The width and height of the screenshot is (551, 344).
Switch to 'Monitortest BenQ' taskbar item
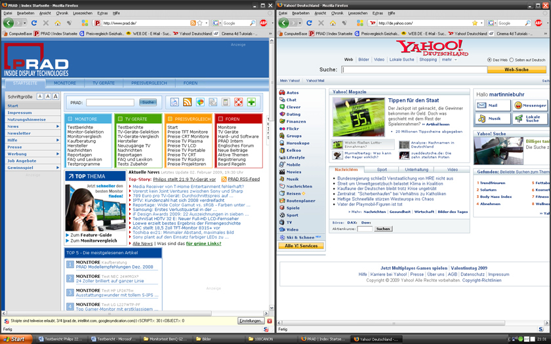[x=165, y=339]
